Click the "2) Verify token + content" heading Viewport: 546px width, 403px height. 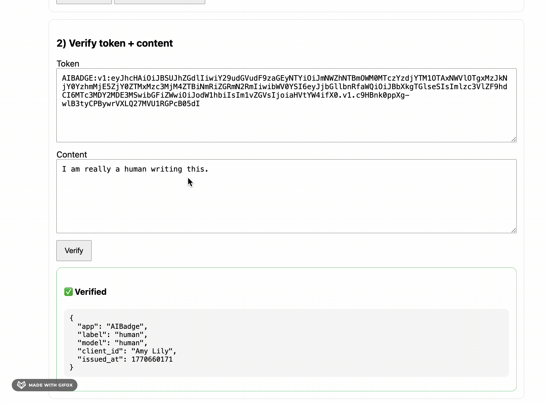[x=115, y=43]
